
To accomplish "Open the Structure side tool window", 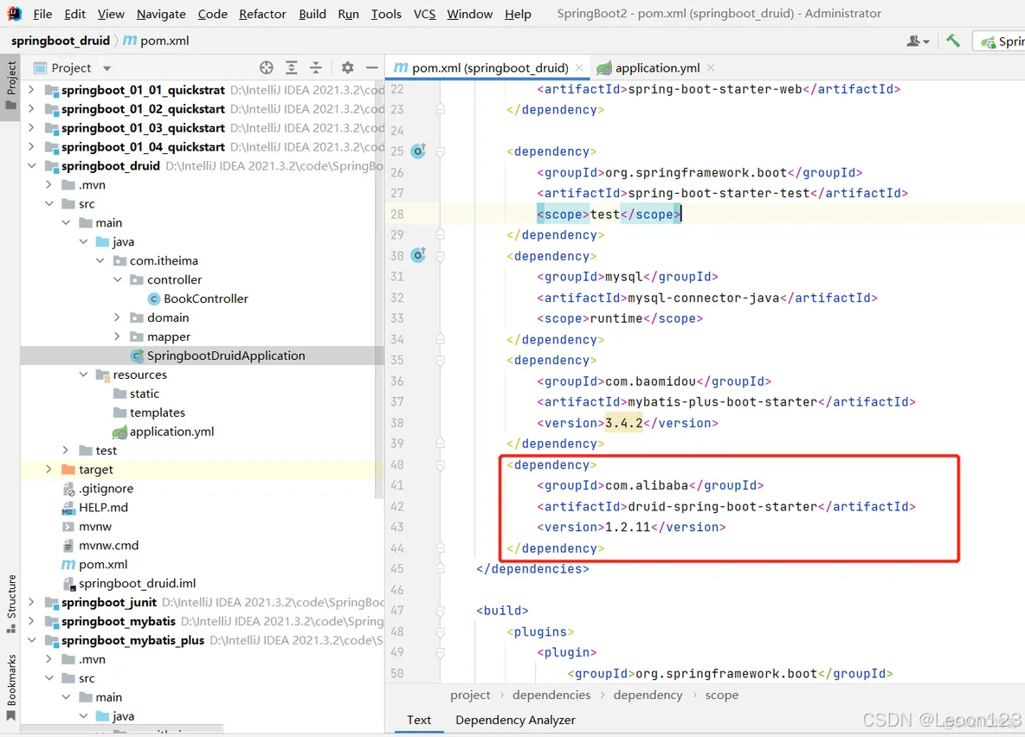I will [x=10, y=604].
